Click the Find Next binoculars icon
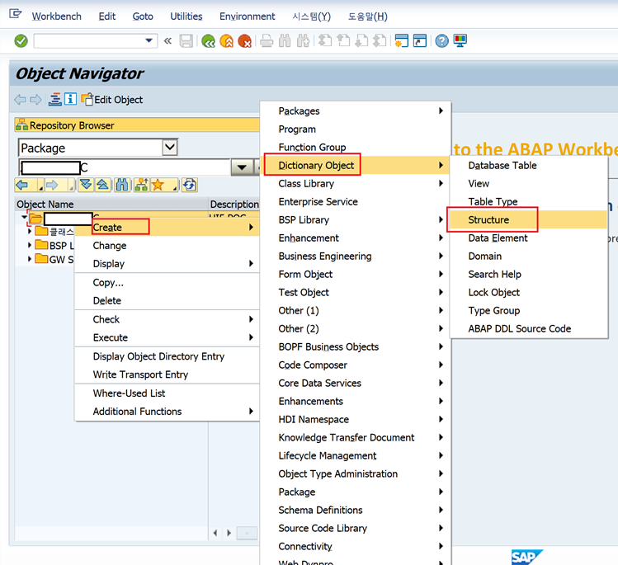Image resolution: width=618 pixels, height=565 pixels. pyautogui.click(x=303, y=40)
